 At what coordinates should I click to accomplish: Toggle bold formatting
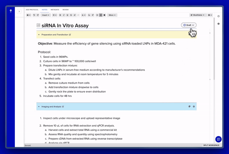point(60,15)
